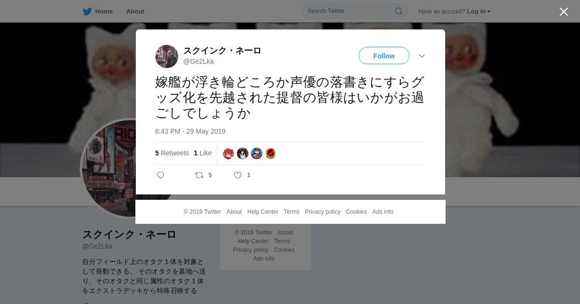This screenshot has width=580, height=304.
Task: Open the Log in dropdown
Action: [478, 11]
